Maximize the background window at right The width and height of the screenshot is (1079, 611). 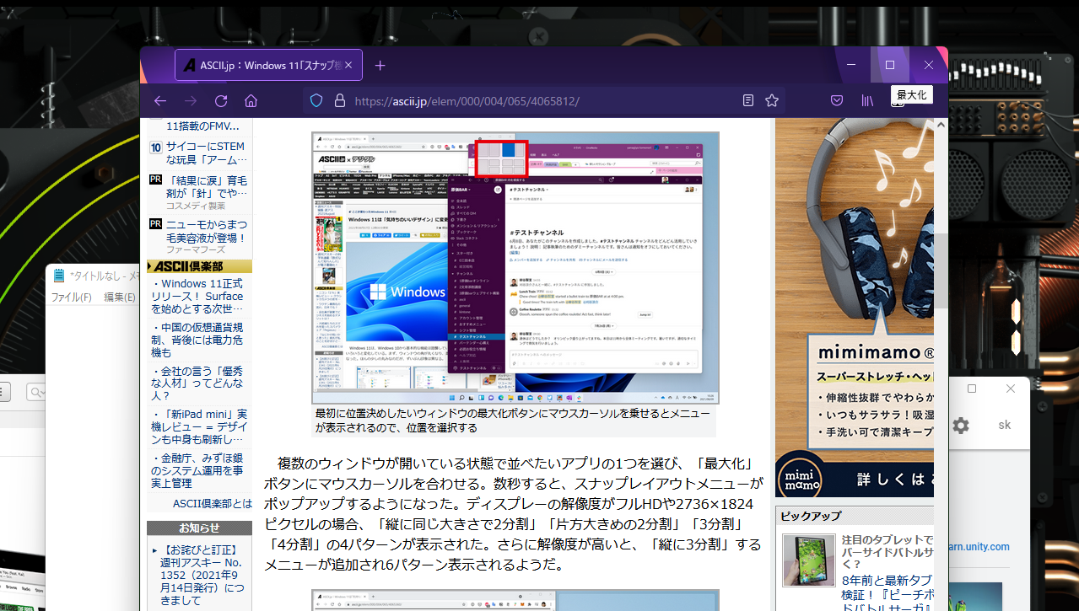tap(972, 389)
